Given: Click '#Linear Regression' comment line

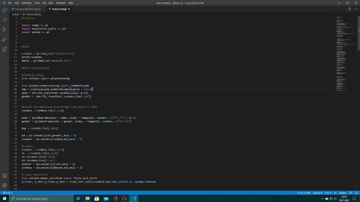Looking at the screenshot, I should point(35,175).
